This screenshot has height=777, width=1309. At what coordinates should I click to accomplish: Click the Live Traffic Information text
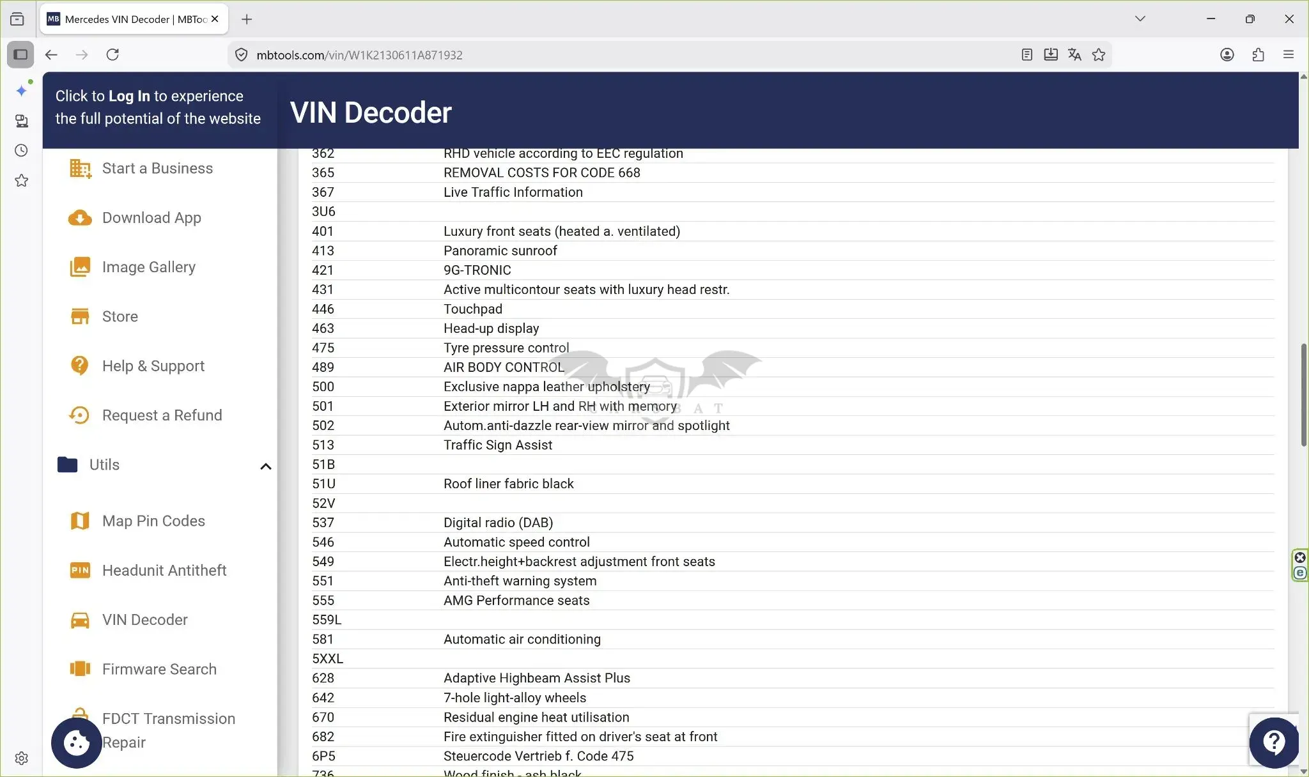513,192
